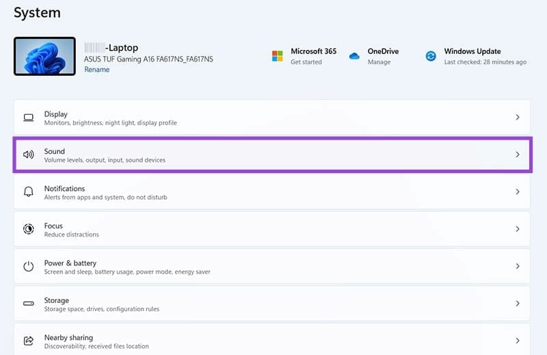The height and width of the screenshot is (355, 547).
Task: Click the Microsoft 365 logo icon
Action: pyautogui.click(x=277, y=56)
